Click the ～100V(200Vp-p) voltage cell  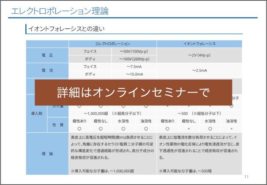[134, 59]
